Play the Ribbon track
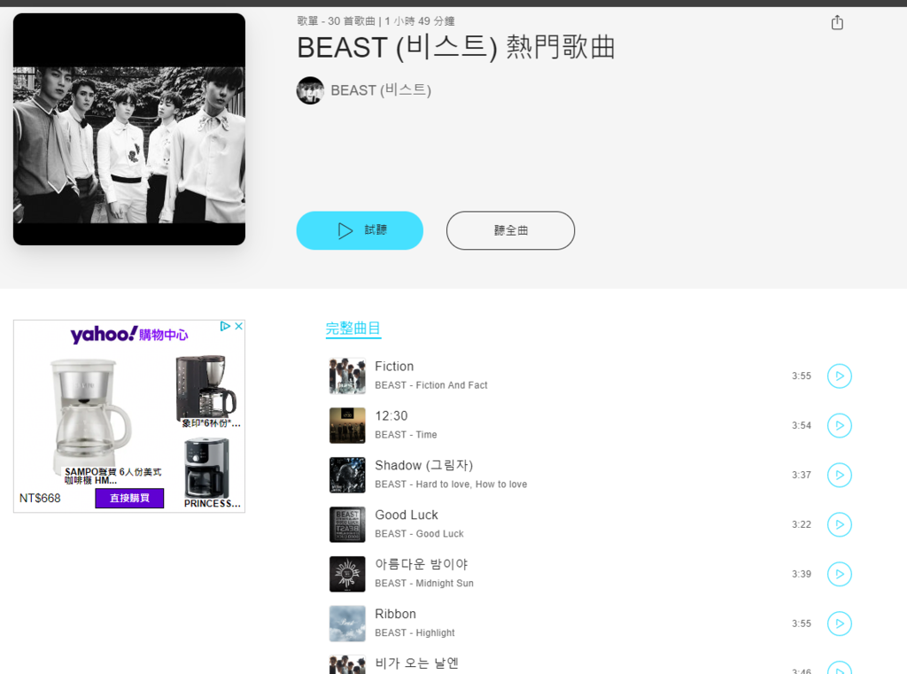The image size is (907, 674). point(840,624)
